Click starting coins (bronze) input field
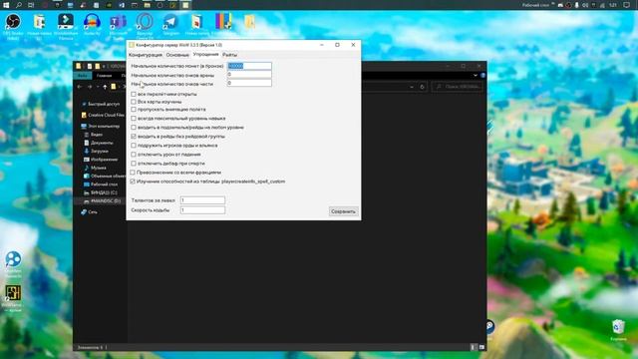The image size is (638, 359). (249, 66)
